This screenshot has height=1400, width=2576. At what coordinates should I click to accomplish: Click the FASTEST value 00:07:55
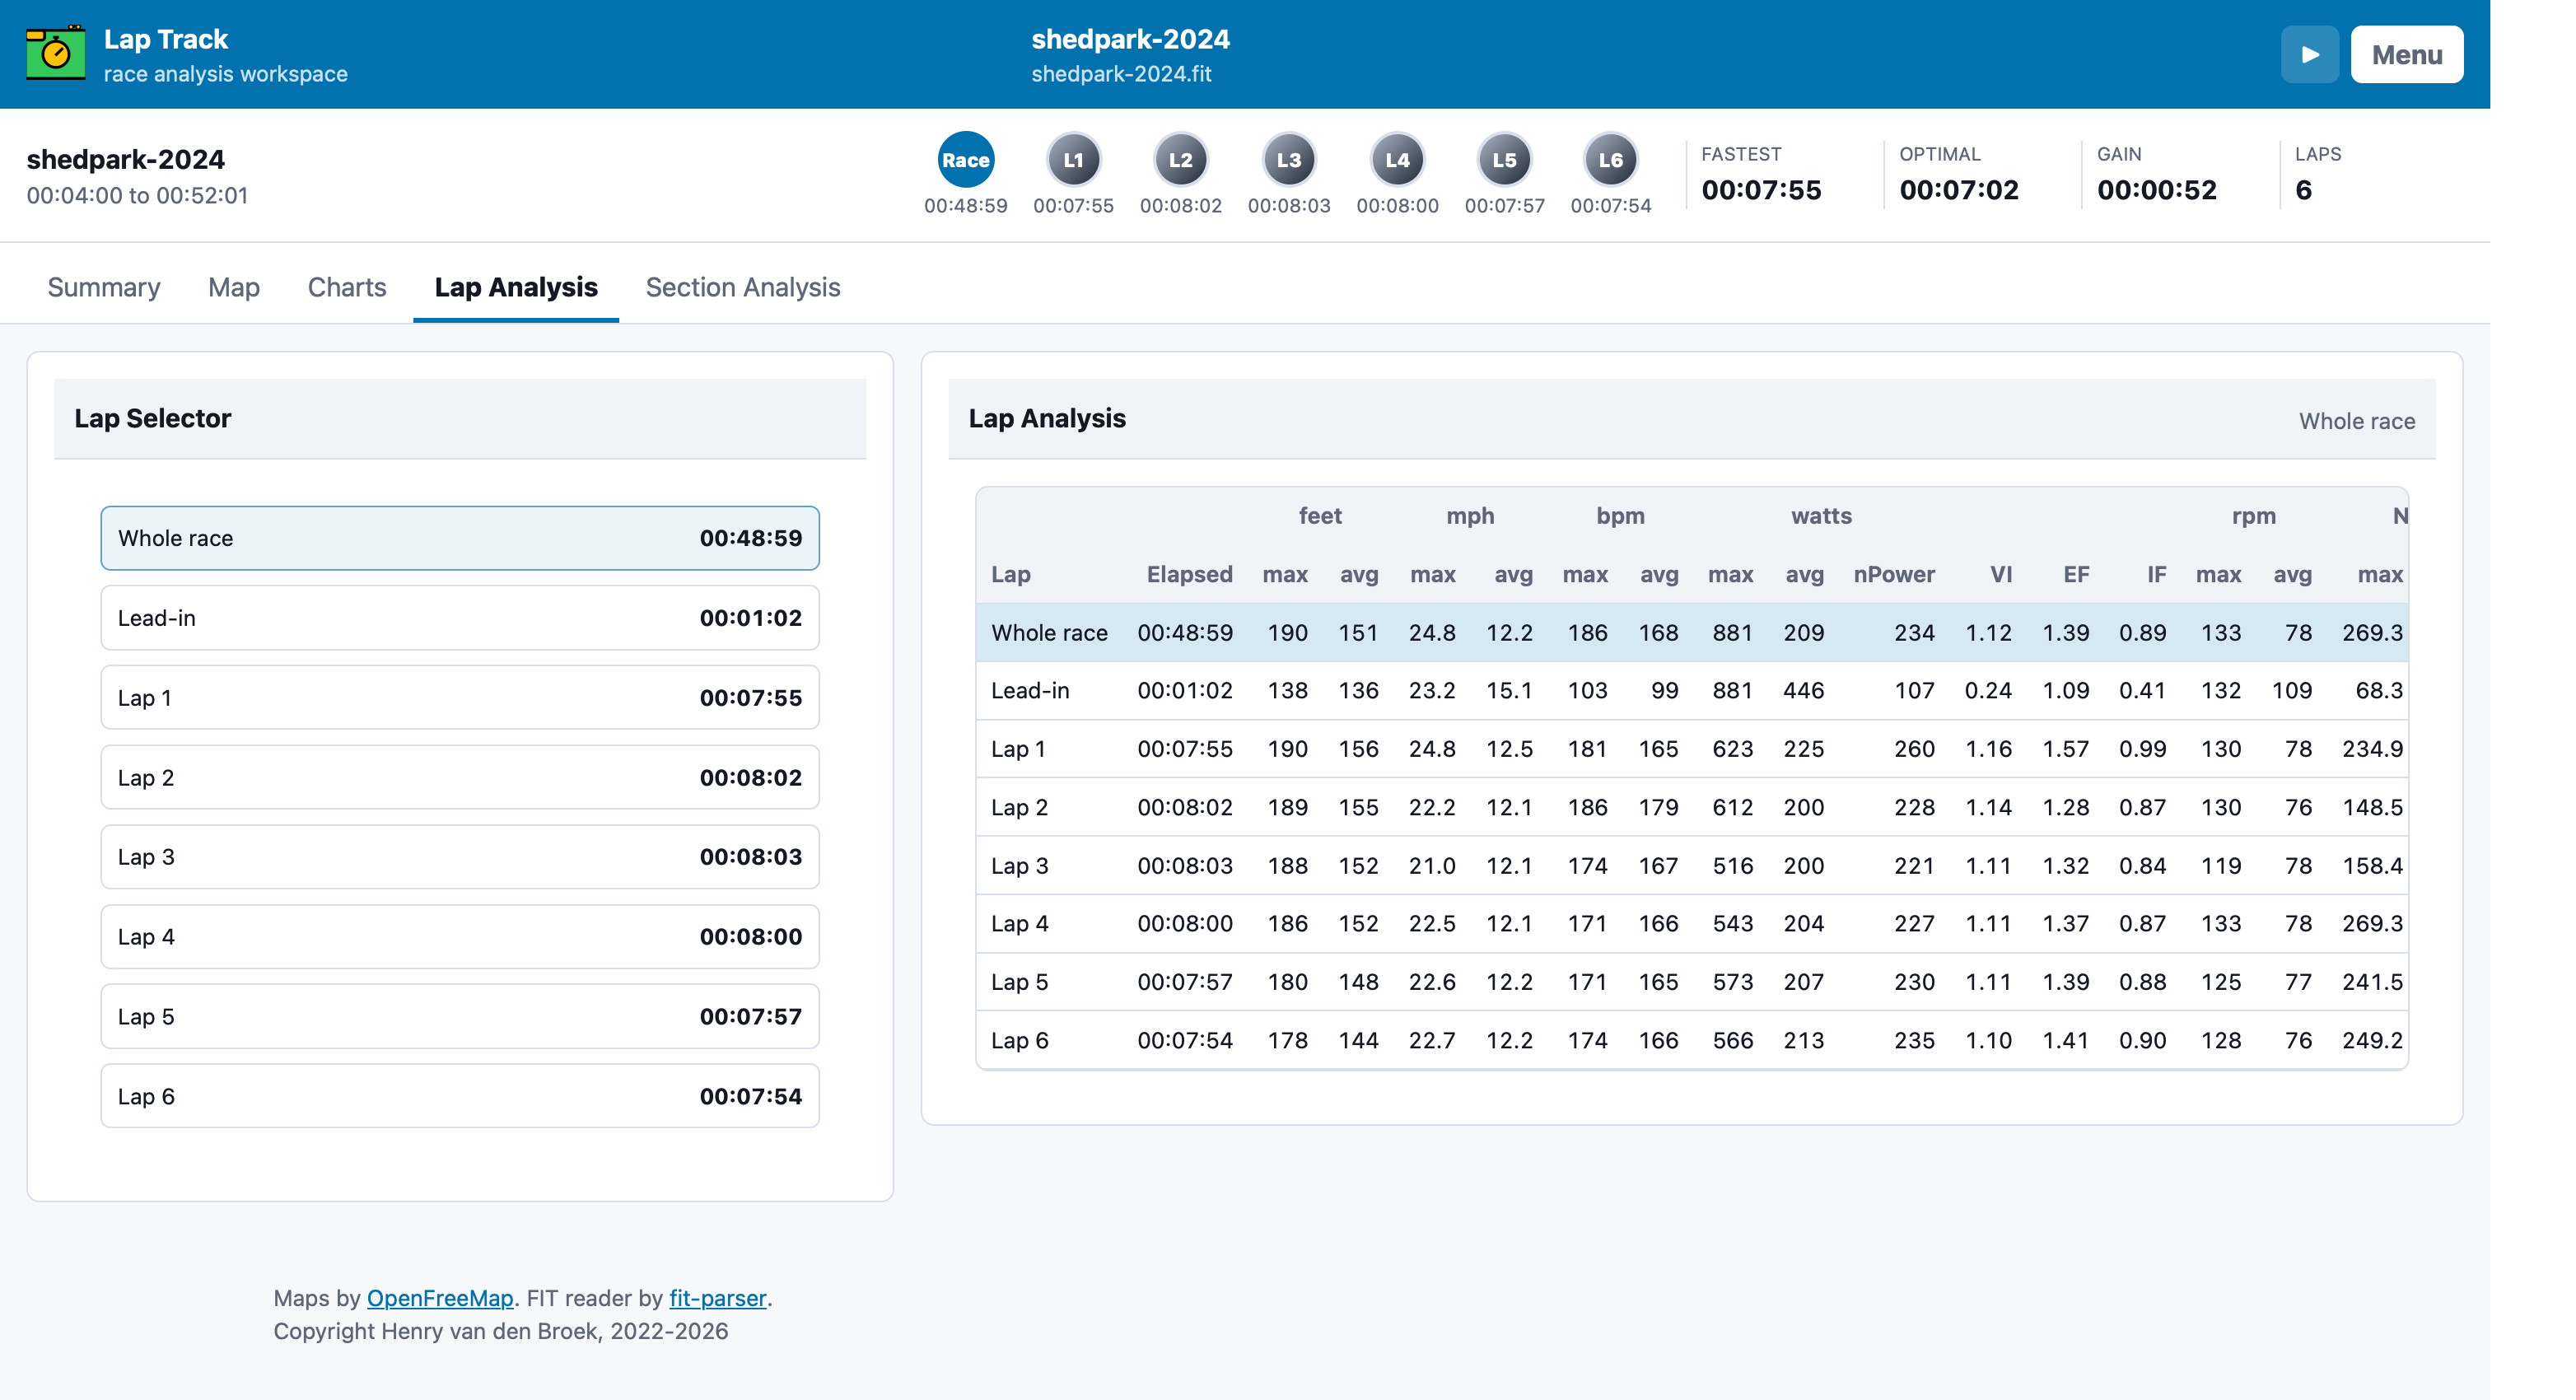click(x=1761, y=190)
